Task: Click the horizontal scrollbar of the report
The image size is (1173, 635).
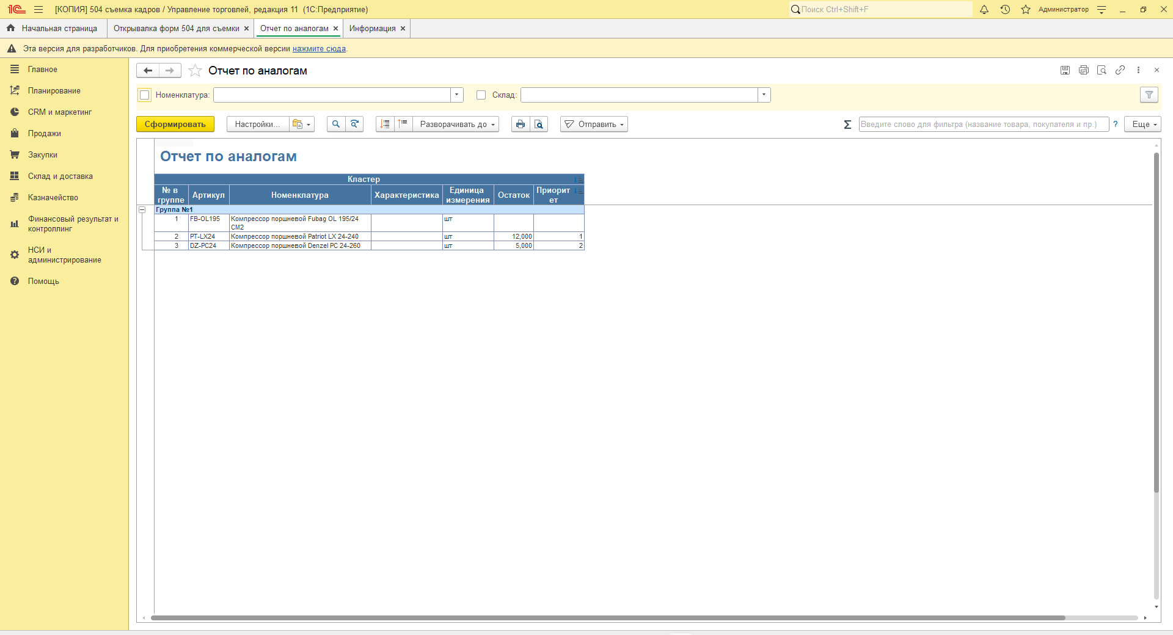Action: pos(608,618)
